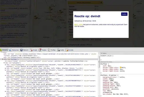Click the element.style rule block
Viewport: 144px width, 97px height.
point(122,58)
